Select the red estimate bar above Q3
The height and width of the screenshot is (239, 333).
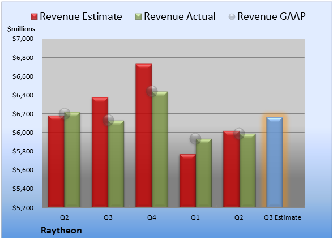tap(100, 152)
